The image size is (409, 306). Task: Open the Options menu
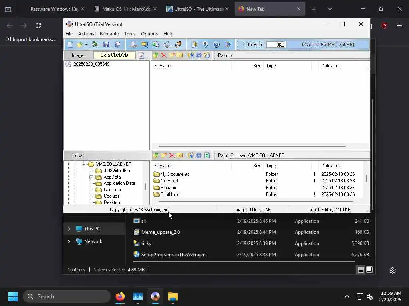(149, 34)
